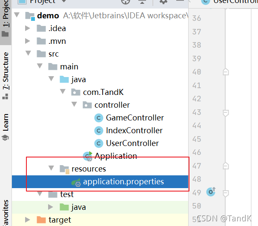Click the application.properties Spring file icon

(76, 182)
